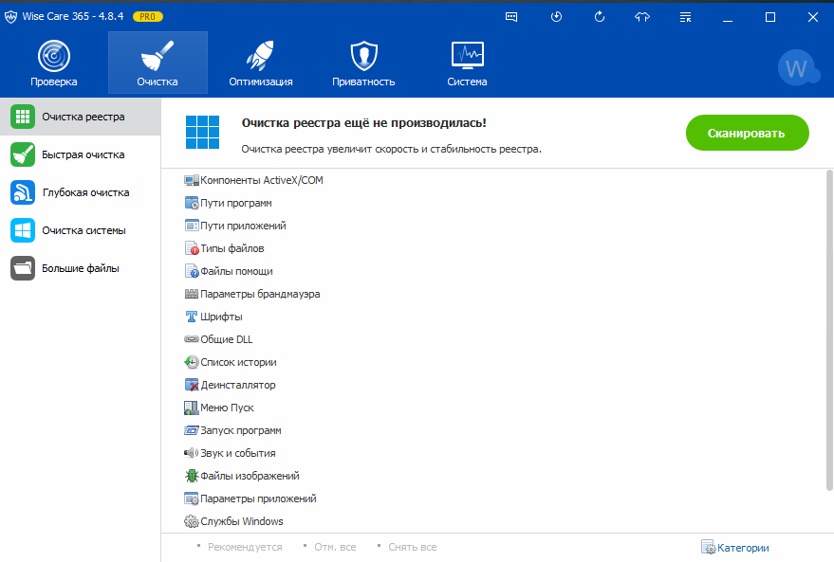Select the Меню Пуск text
The height and width of the screenshot is (562, 834).
point(227,408)
